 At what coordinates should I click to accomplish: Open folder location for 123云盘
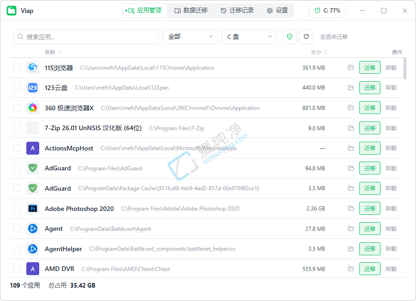tap(351, 88)
